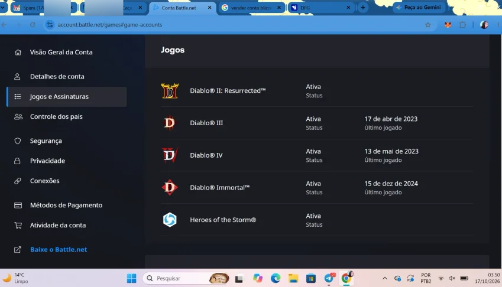This screenshot has height=287, width=502.
Task: Open Conexões section
Action: (x=45, y=181)
